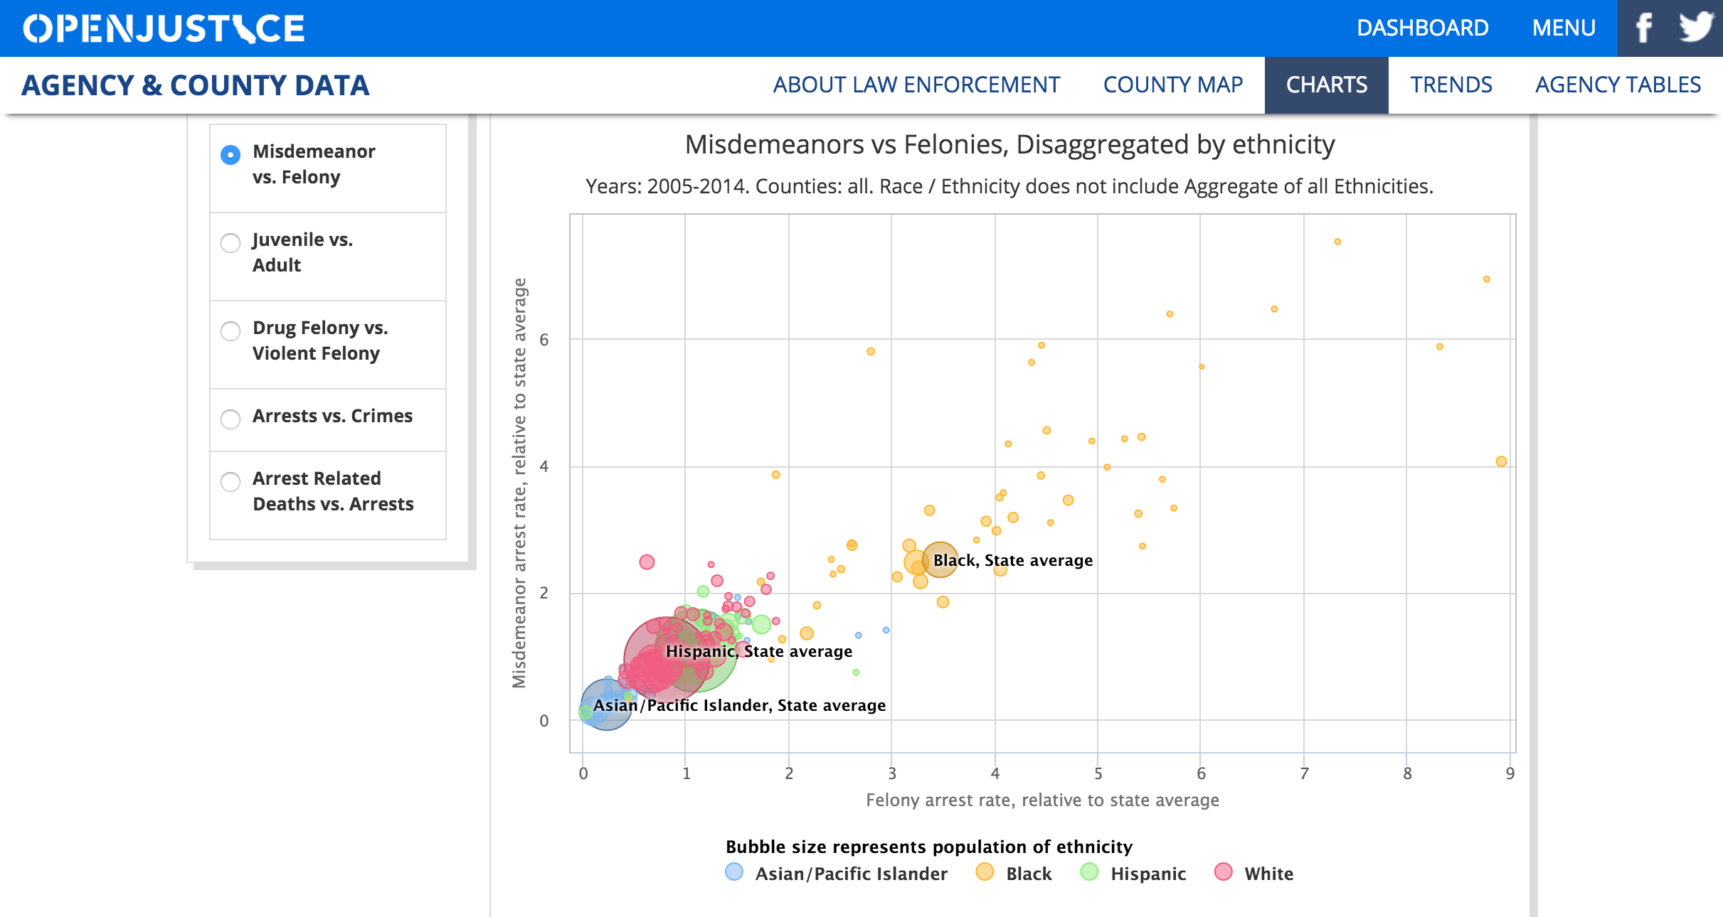Screen dimensions: 1723x917
Task: Open the County Map tab
Action: [1172, 85]
